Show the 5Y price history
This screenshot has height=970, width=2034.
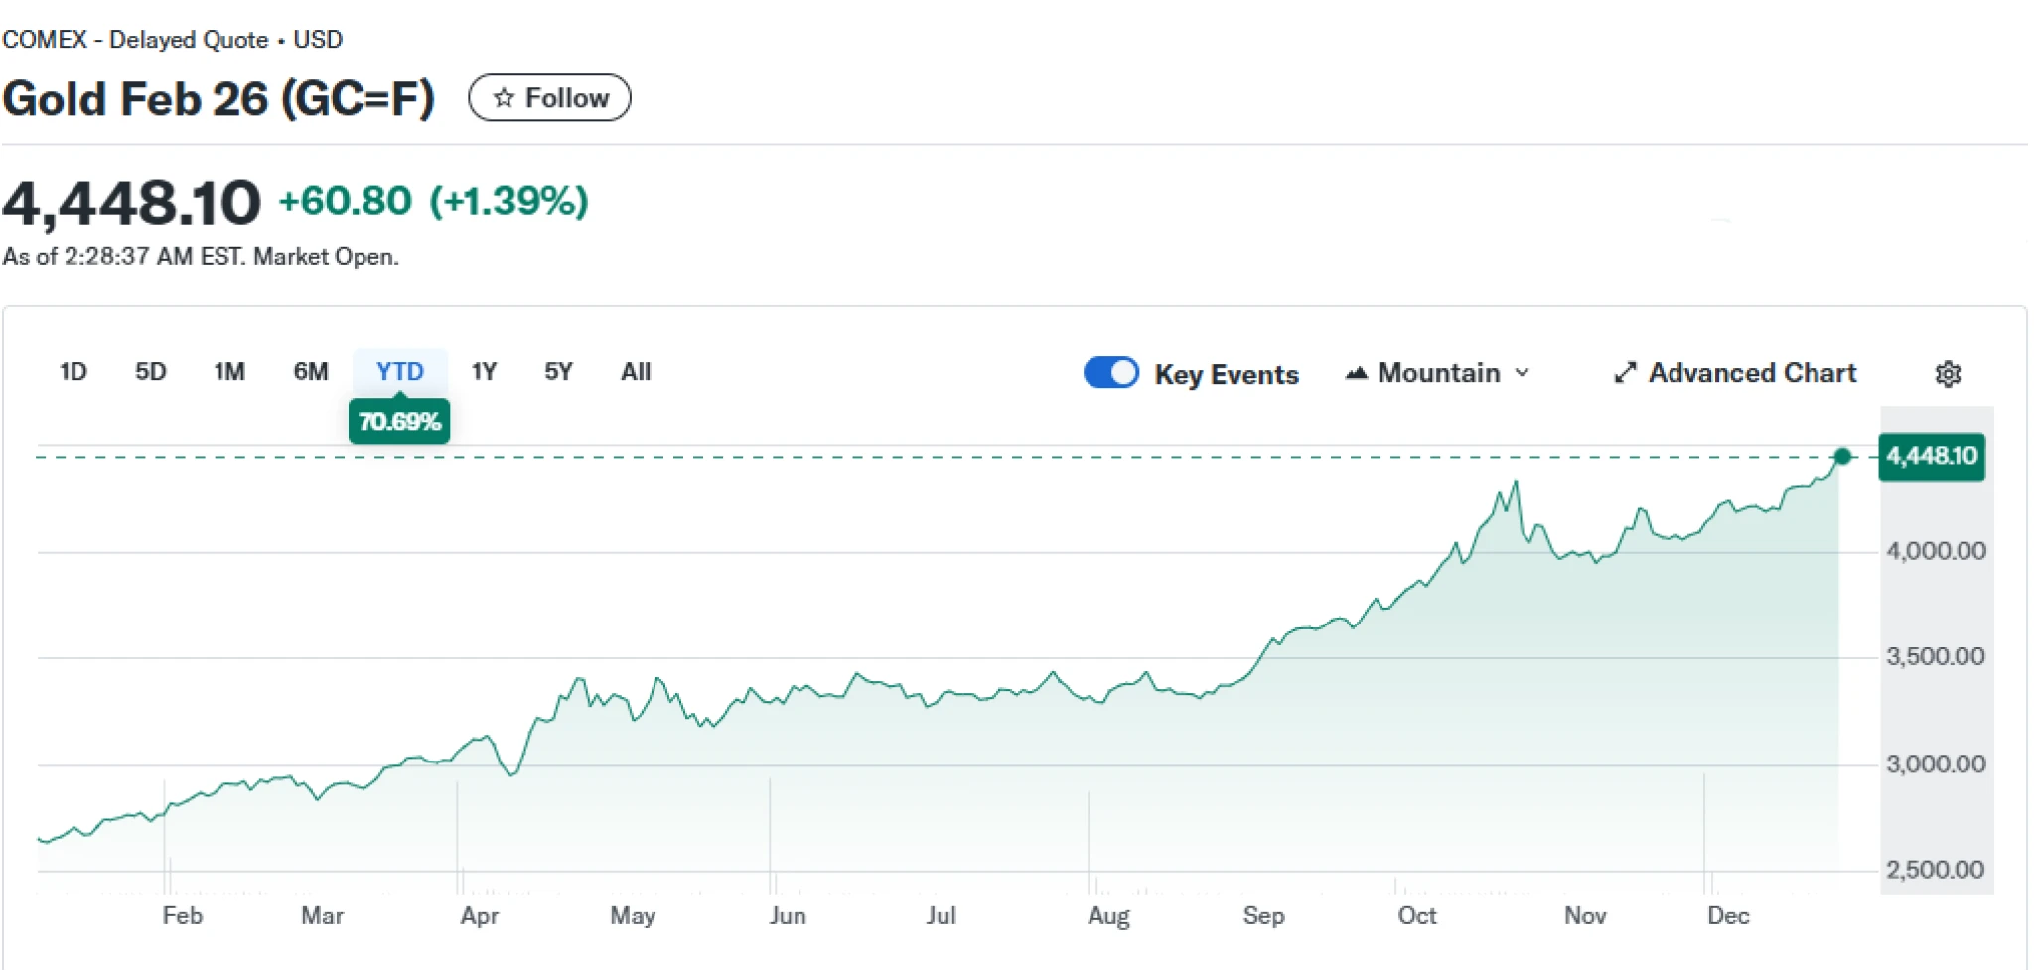558,372
